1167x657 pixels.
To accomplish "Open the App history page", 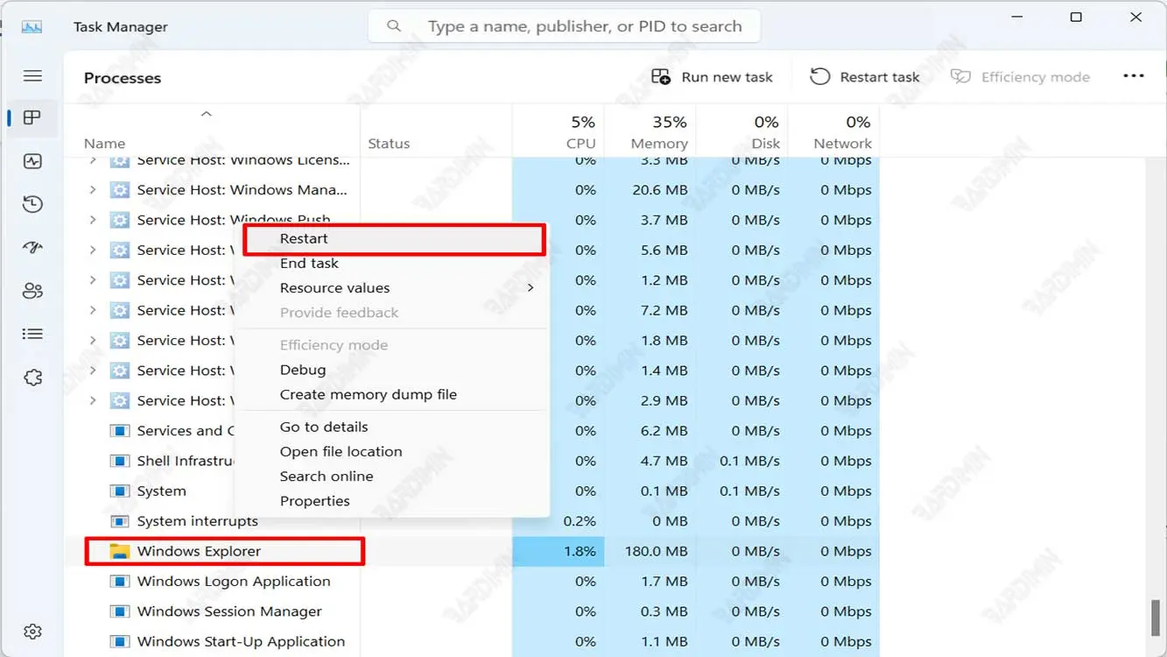I will [32, 205].
